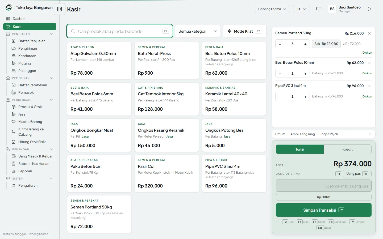383x239 pixels.
Task: Select Tunai payment method
Action: [x=300, y=149]
